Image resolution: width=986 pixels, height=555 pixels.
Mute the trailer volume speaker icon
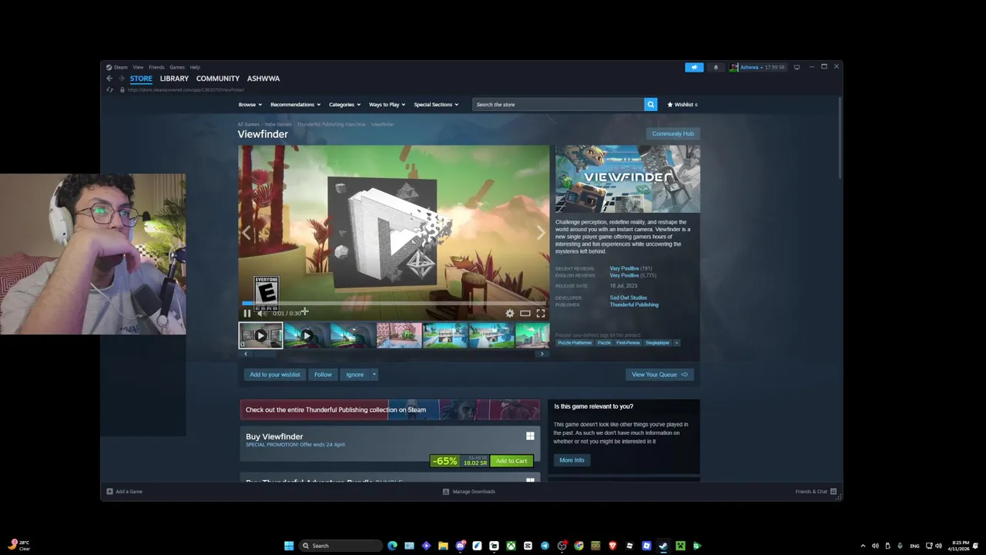(x=262, y=313)
